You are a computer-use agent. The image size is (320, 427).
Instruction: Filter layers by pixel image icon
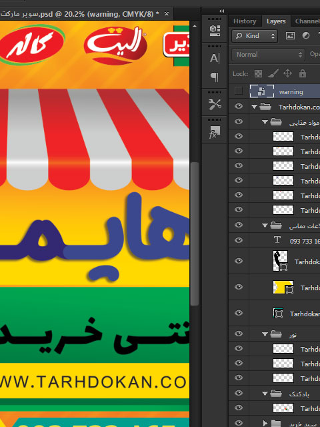pyautogui.click(x=290, y=35)
